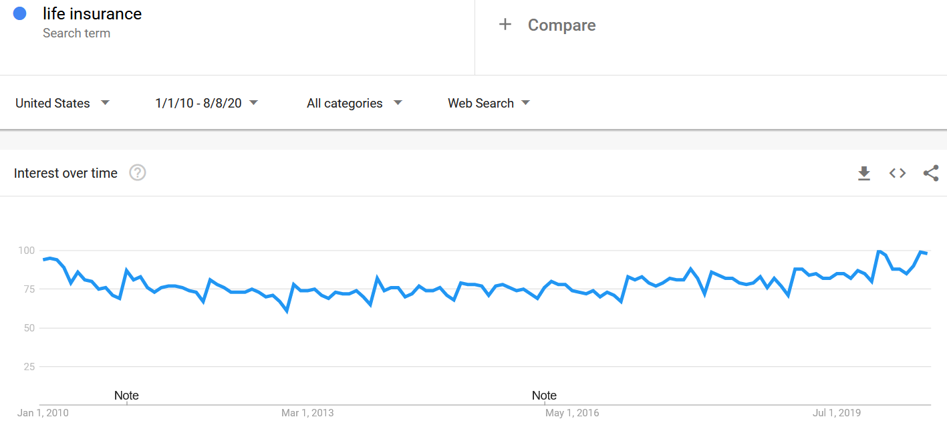The width and height of the screenshot is (947, 427).
Task: Edit the life insurance search term
Action: tap(92, 13)
